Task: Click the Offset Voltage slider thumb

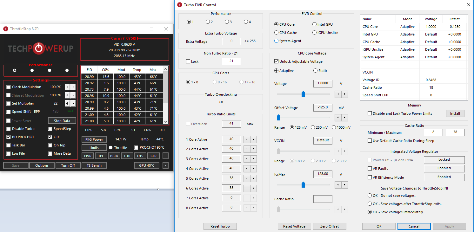Action: point(278,118)
